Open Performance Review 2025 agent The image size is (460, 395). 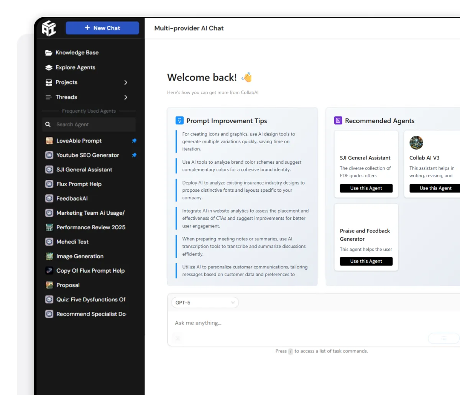pyautogui.click(x=91, y=227)
